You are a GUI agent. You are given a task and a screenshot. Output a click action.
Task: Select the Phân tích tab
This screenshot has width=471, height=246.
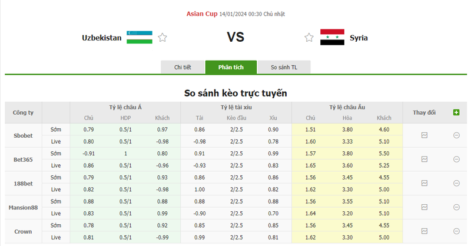[x=231, y=67]
